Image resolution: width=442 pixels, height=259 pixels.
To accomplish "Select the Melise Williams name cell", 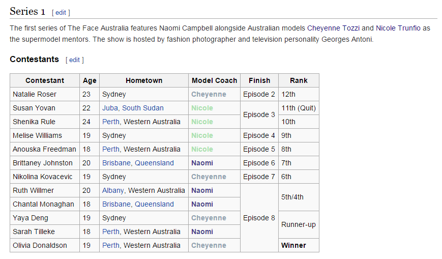I will coord(45,135).
